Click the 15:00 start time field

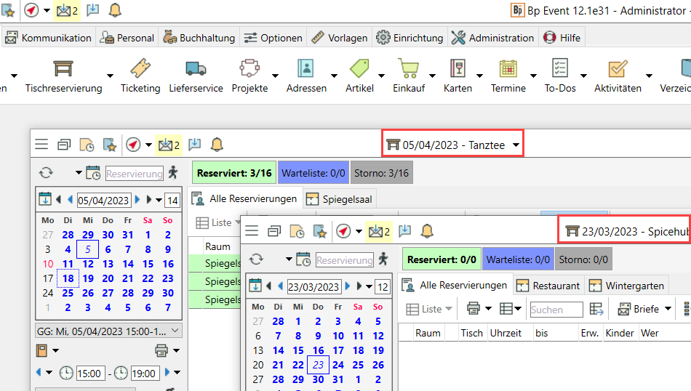click(91, 373)
